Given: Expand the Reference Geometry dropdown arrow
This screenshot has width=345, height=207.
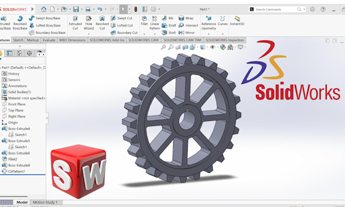Looking at the screenshot, I should coord(209,34).
